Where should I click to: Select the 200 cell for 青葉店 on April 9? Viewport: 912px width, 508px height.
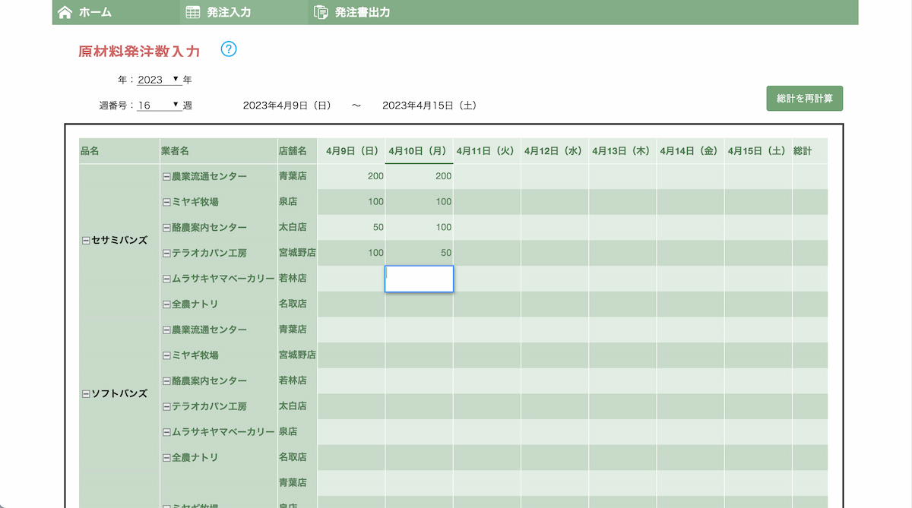pyautogui.click(x=351, y=175)
